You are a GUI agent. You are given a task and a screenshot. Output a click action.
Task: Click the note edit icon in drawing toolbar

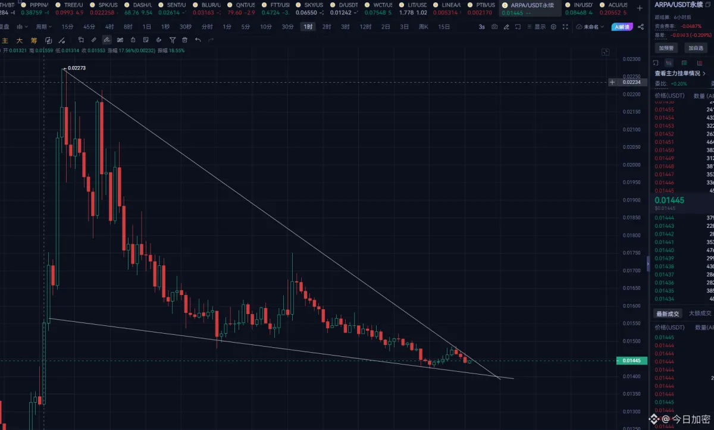tap(146, 40)
